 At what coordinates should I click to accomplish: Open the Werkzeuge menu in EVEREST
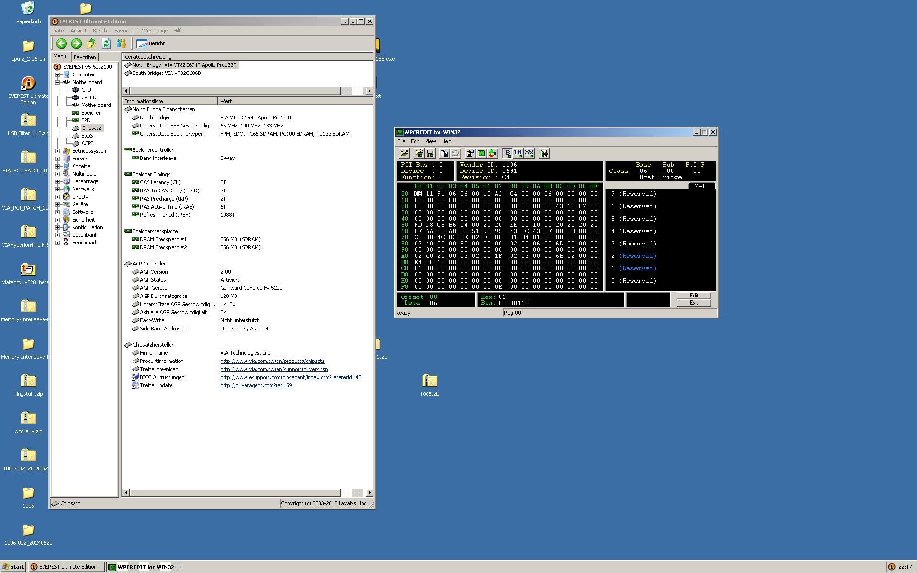[x=155, y=31]
